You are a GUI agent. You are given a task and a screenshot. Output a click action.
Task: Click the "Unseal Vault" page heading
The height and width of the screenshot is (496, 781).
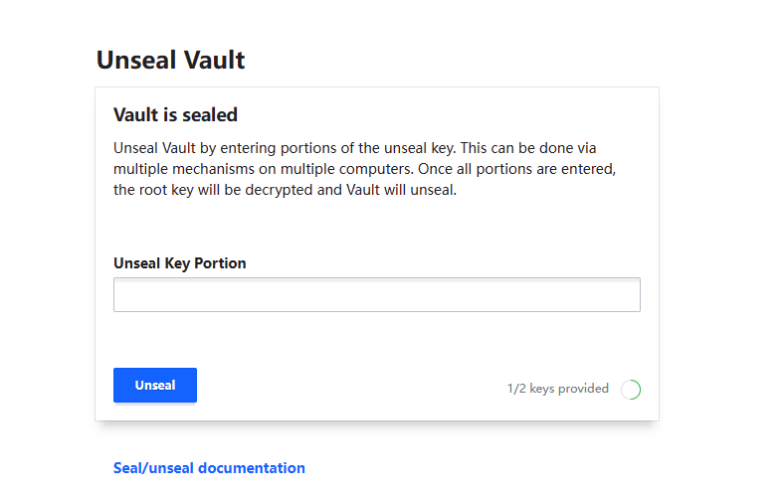[x=170, y=61]
